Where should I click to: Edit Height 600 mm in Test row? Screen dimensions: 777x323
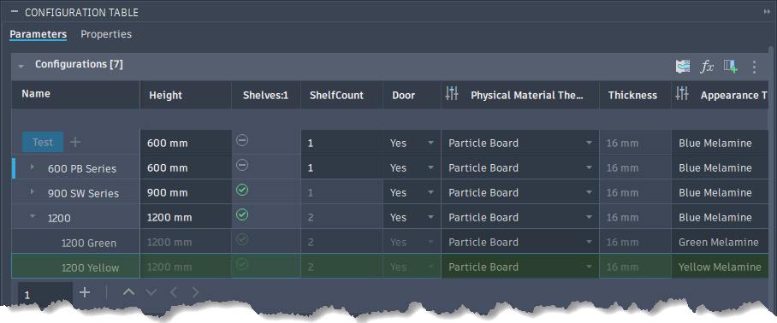186,143
